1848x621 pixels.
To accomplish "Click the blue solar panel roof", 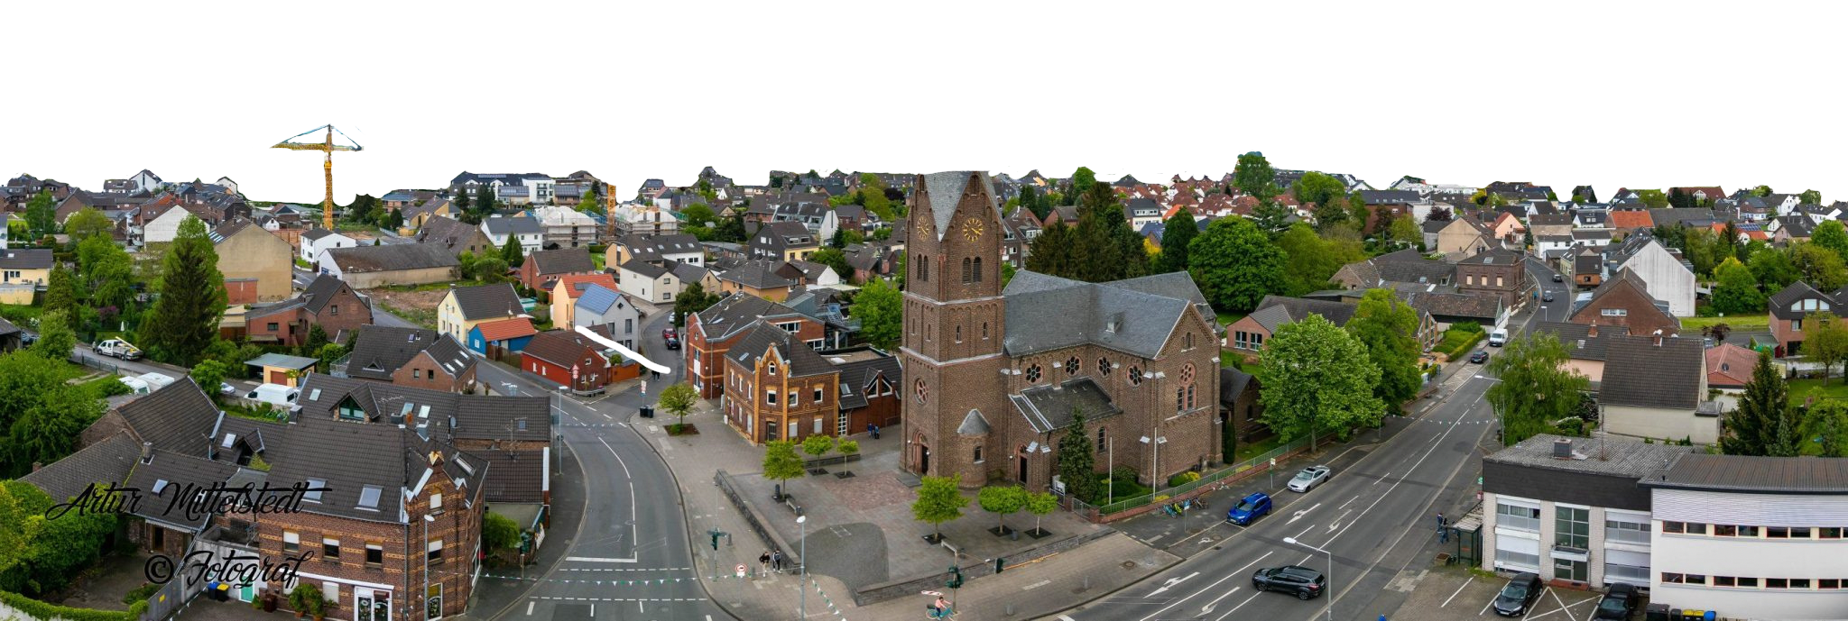I will click(597, 298).
